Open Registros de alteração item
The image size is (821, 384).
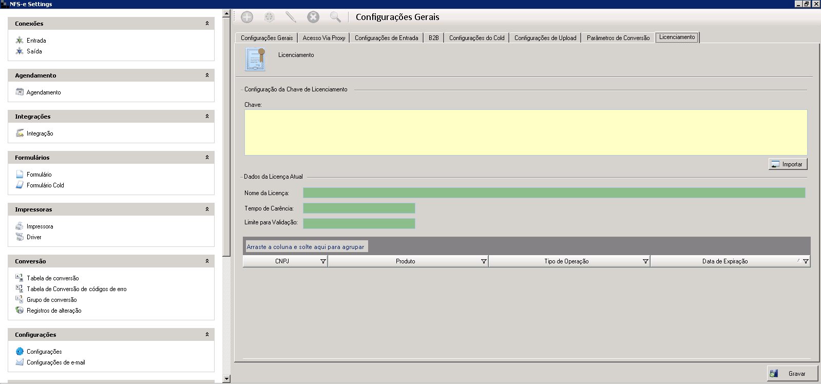[x=53, y=311]
